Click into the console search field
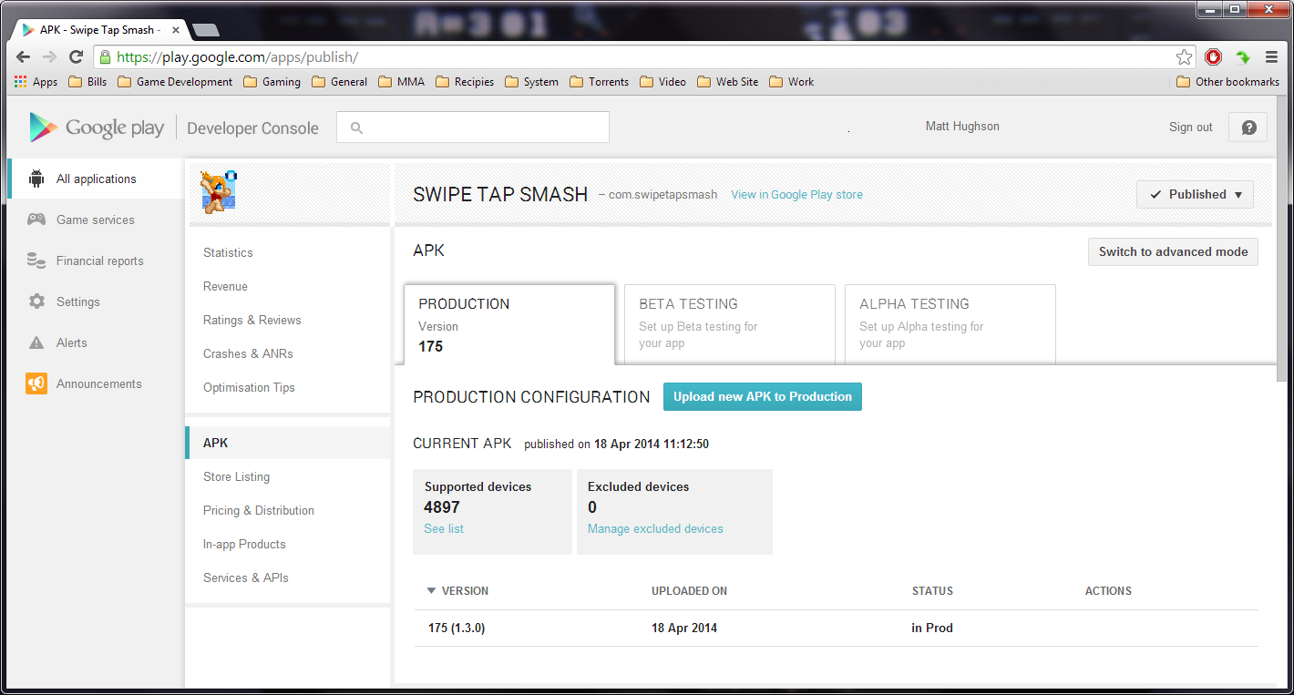 473,128
